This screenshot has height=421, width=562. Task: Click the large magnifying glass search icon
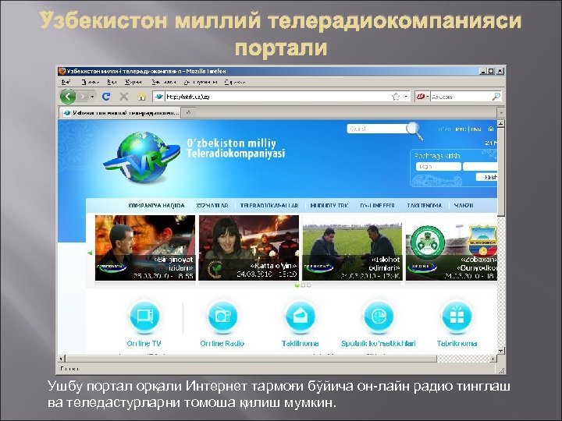click(x=414, y=131)
